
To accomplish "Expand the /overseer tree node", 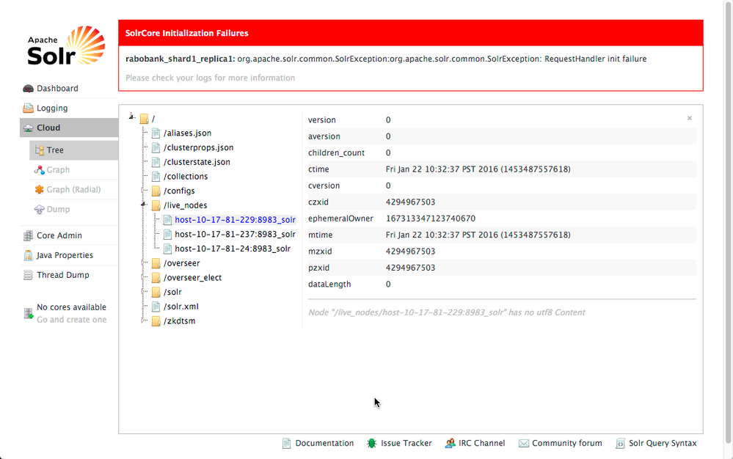I will (144, 262).
